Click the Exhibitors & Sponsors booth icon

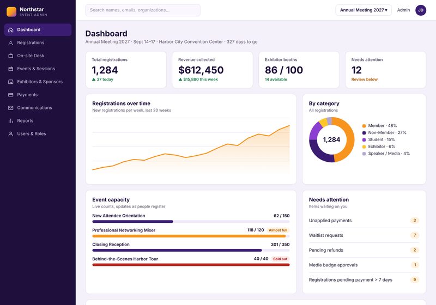[10, 82]
